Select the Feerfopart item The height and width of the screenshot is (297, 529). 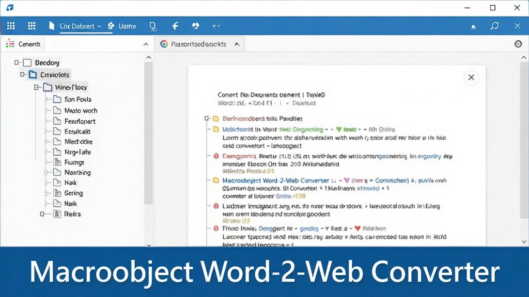tap(80, 121)
